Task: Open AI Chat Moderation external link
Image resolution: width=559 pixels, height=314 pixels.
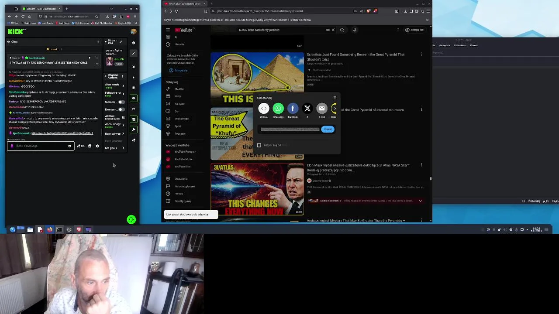Action: 123,118
